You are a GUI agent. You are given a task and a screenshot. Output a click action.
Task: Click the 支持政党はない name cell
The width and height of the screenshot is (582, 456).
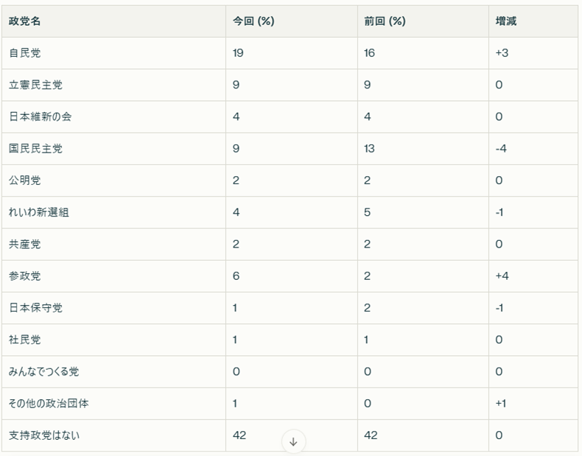[x=113, y=435]
